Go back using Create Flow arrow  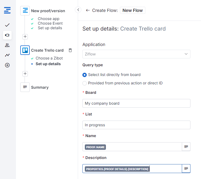tap(88, 10)
